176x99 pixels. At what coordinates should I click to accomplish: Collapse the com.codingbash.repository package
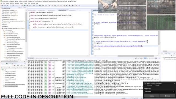pyautogui.click(x=4, y=37)
